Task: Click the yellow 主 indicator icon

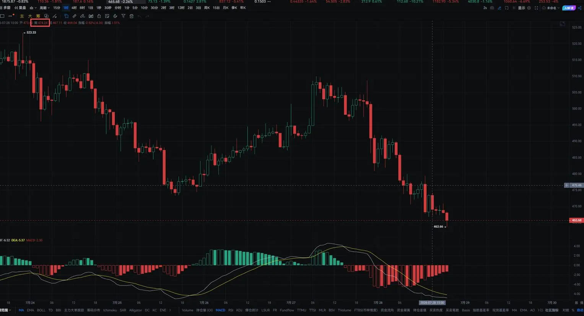Action: click(x=22, y=16)
